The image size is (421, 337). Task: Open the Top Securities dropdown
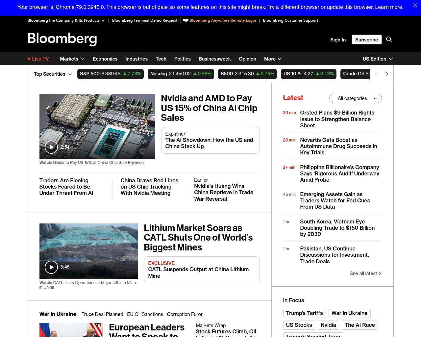pyautogui.click(x=53, y=74)
